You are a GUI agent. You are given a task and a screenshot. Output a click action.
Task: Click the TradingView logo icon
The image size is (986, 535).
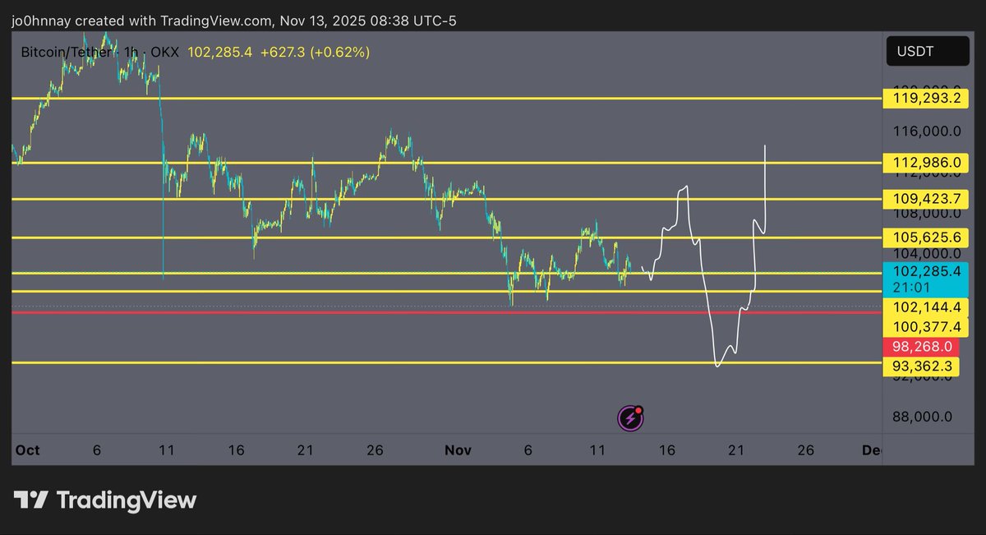31,500
